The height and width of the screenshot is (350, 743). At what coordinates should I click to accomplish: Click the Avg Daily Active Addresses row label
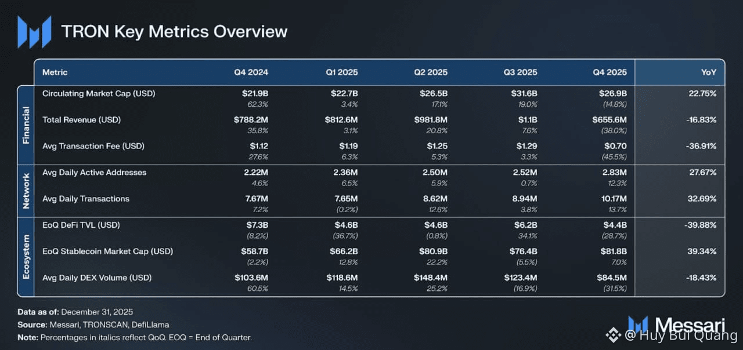point(94,172)
